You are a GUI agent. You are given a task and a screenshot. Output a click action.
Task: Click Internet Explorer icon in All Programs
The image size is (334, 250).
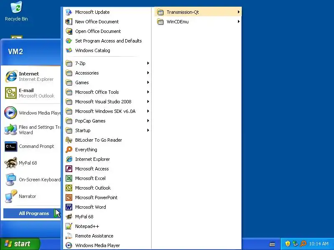click(x=69, y=159)
